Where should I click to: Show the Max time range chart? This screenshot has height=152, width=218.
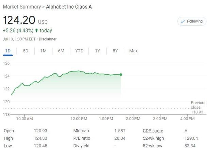click(x=133, y=51)
